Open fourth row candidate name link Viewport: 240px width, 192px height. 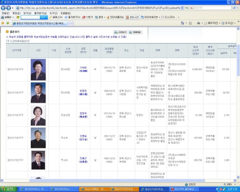[x=83, y=138]
